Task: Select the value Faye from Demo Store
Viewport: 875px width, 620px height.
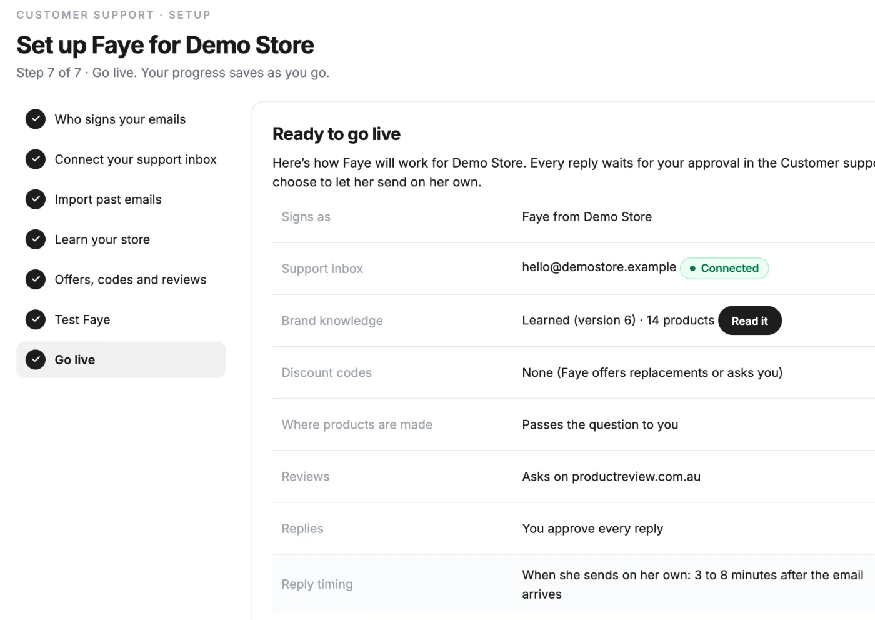Action: click(x=587, y=217)
